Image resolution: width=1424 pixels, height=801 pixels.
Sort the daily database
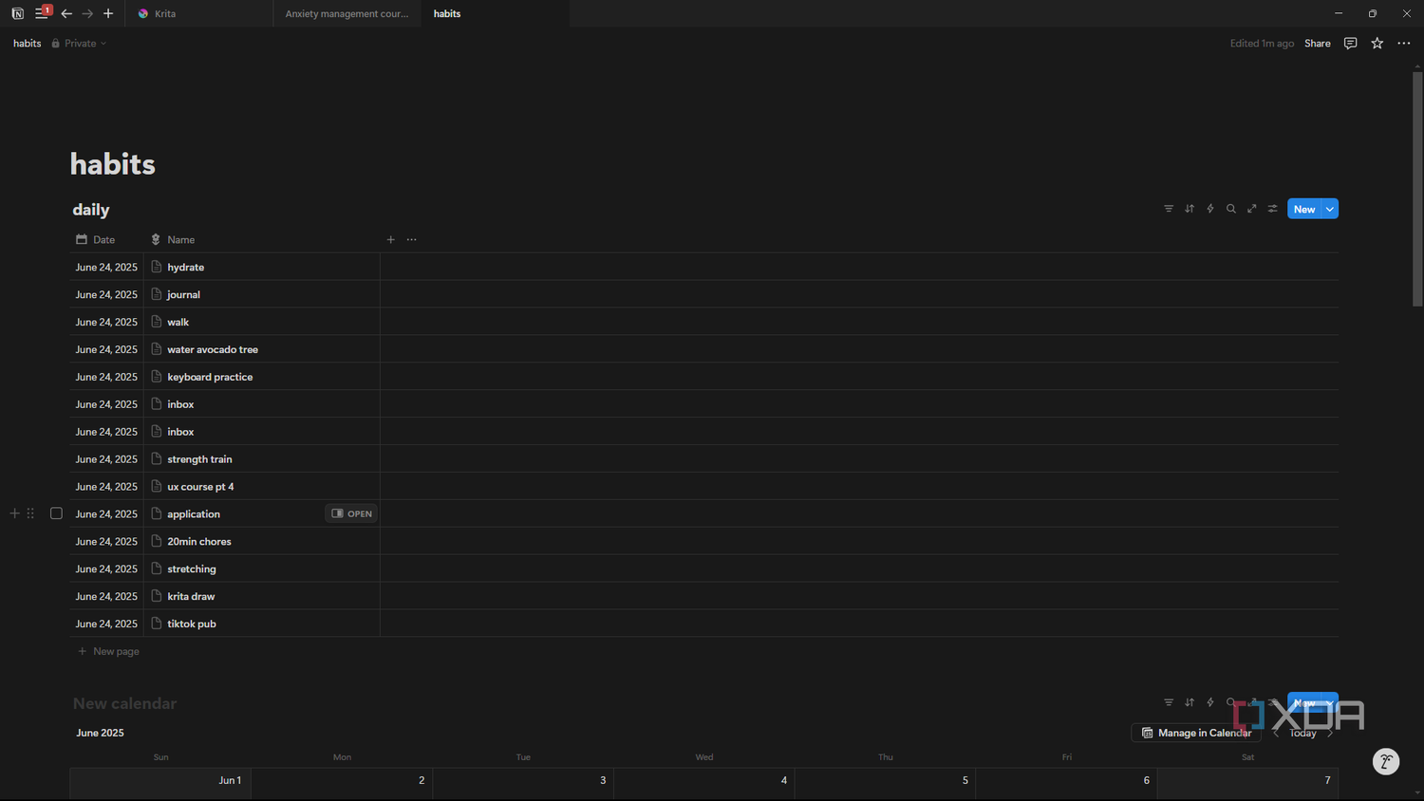tap(1190, 209)
